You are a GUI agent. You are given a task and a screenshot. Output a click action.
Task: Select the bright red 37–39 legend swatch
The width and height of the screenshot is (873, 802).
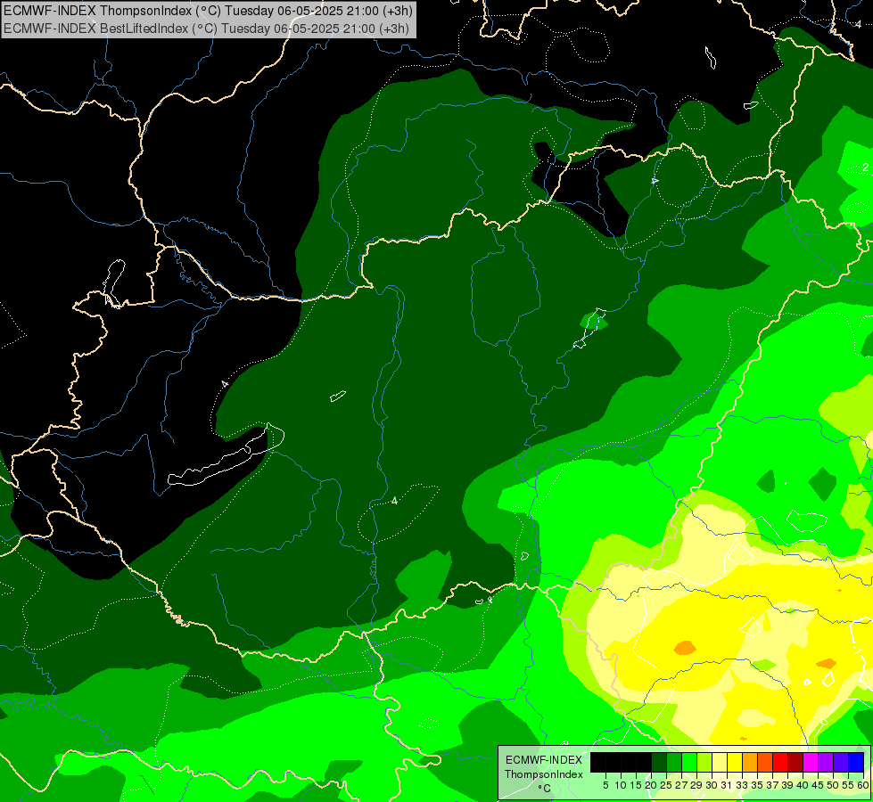tap(780, 762)
